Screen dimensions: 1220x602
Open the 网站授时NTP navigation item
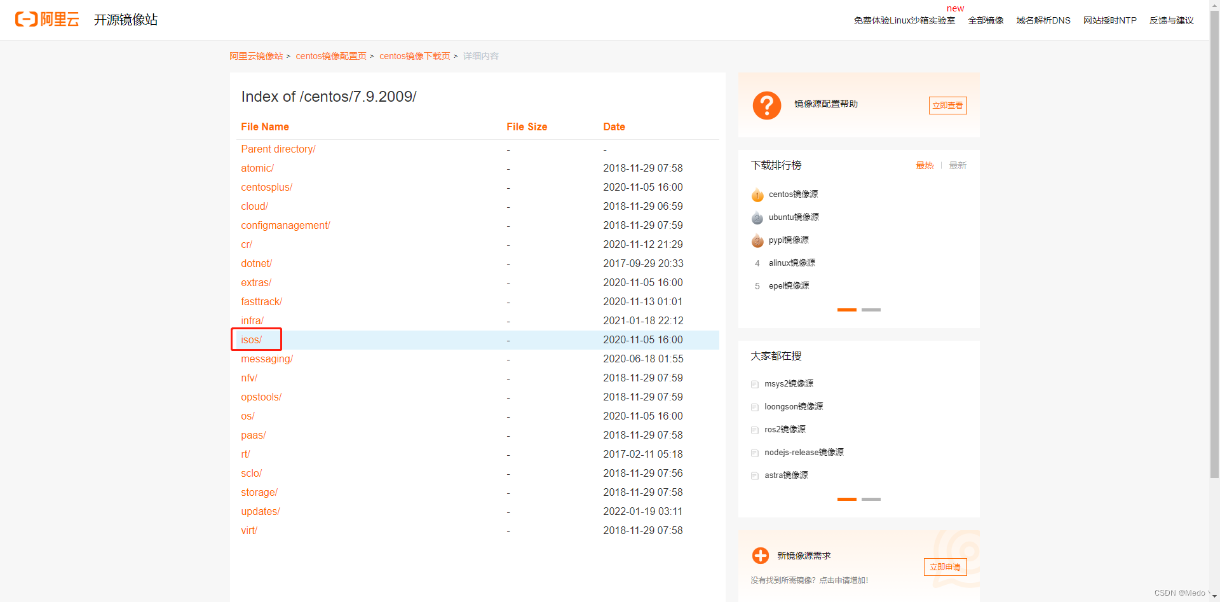pos(1110,20)
